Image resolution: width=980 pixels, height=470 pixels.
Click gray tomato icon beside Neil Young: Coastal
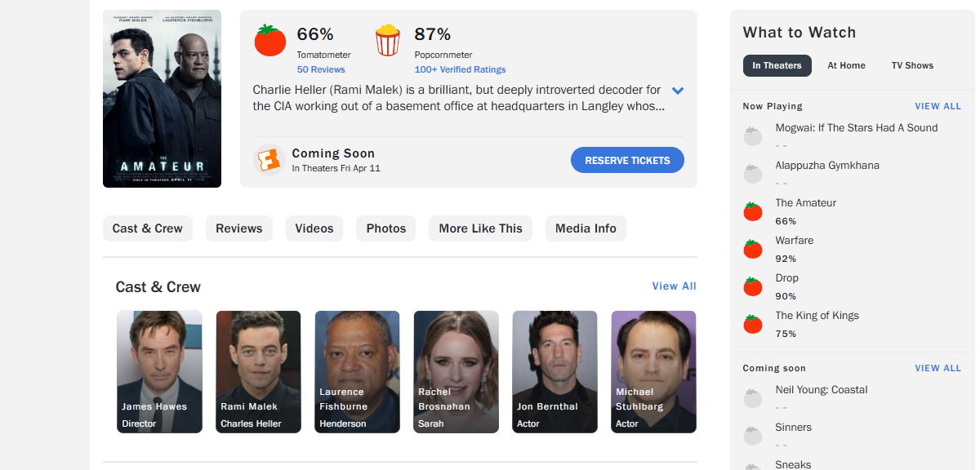[x=753, y=398]
